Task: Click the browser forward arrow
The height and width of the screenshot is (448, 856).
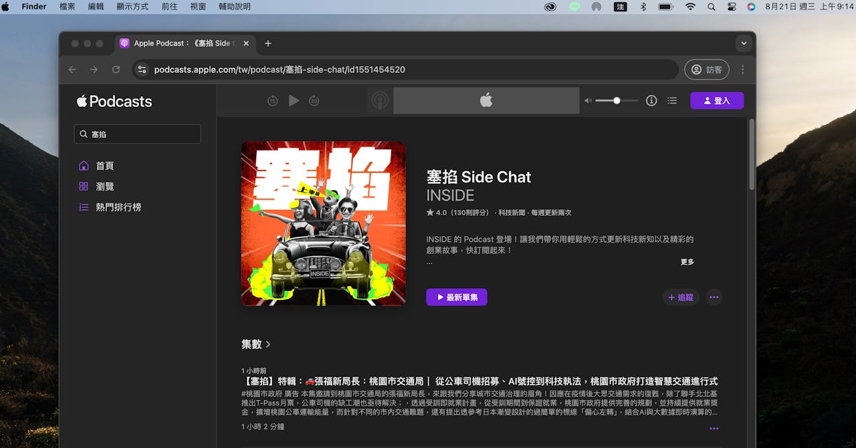Action: click(94, 70)
